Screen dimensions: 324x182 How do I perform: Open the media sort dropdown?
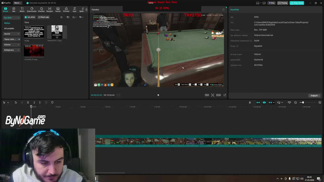[x=74, y=17]
